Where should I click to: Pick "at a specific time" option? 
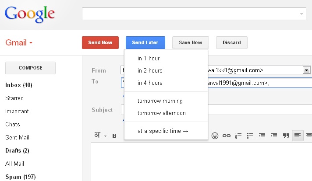point(163,131)
